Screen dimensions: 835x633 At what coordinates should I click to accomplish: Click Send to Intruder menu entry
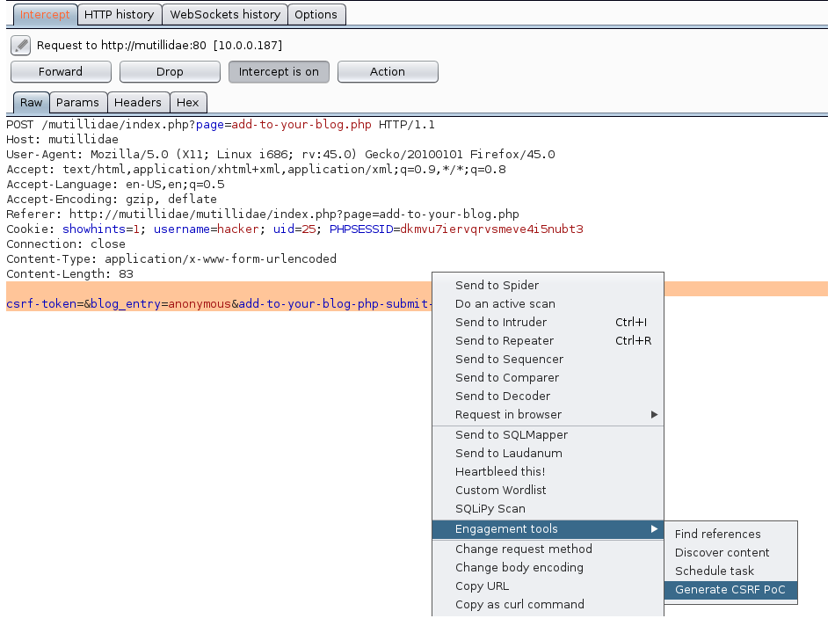tap(501, 323)
